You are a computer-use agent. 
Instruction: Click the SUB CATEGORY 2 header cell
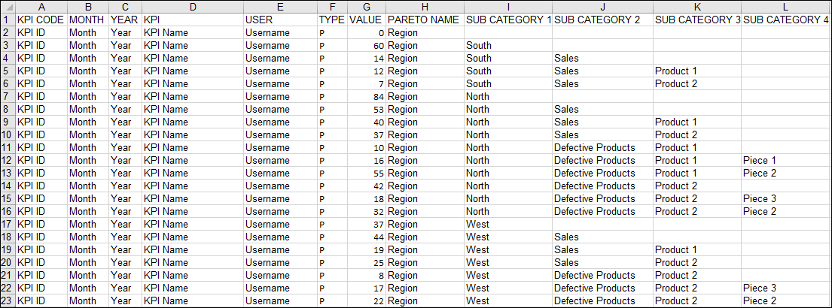602,20
